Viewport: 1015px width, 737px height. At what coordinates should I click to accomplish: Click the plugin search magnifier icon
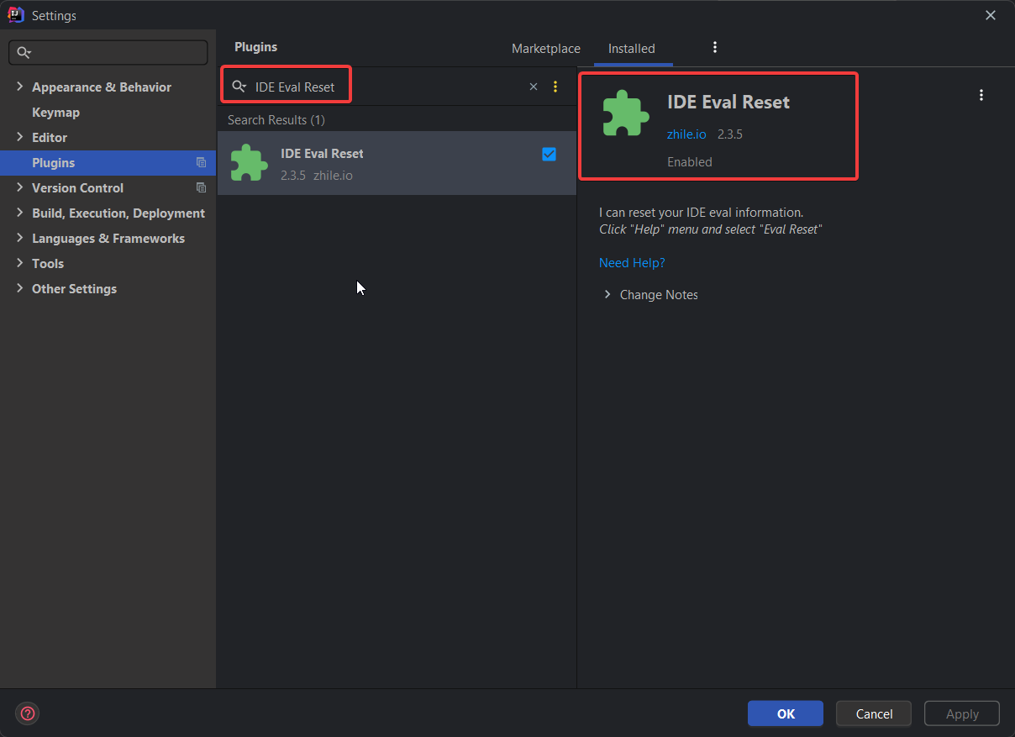(239, 87)
